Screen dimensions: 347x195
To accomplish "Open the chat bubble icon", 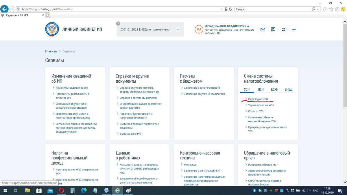I will 273,29.
